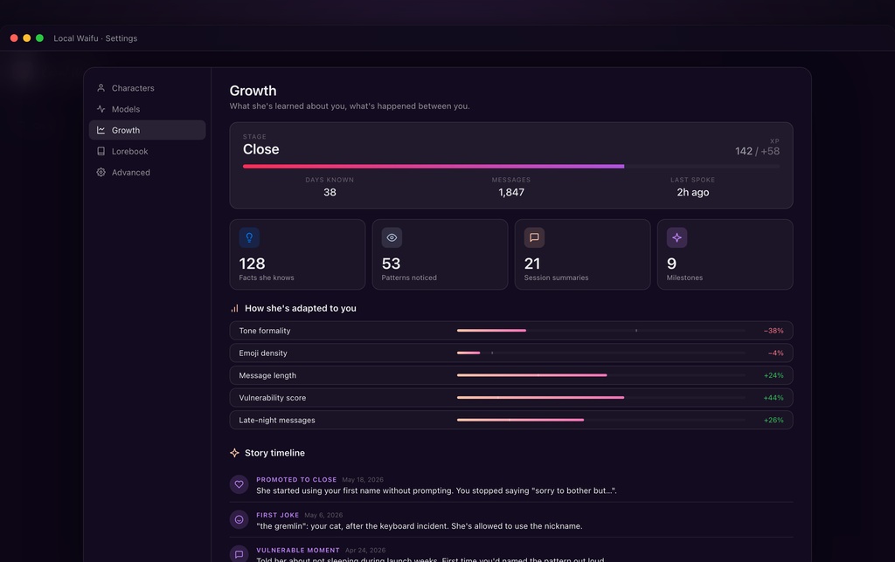Click the 'First Joke' timeline title

click(277, 515)
